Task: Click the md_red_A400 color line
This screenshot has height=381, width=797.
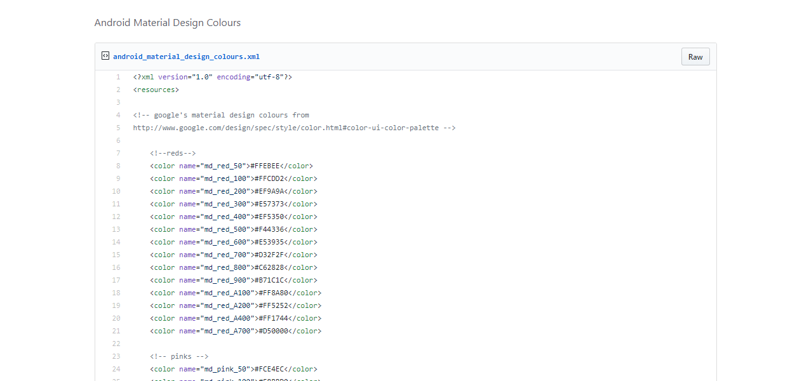Action: tap(236, 318)
